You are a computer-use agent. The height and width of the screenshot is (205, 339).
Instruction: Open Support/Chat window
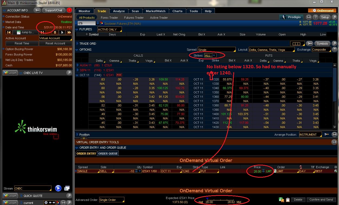(53, 10)
